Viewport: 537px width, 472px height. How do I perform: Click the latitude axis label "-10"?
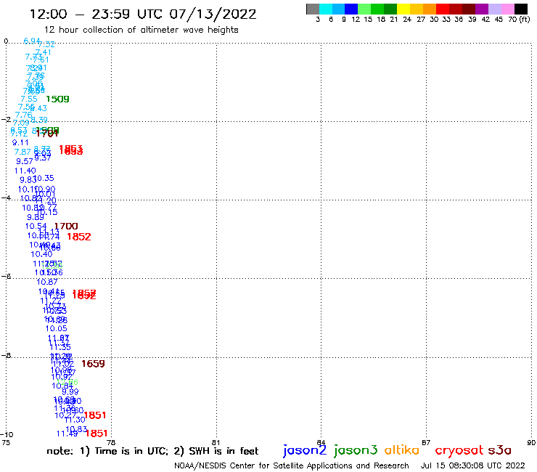click(7, 434)
